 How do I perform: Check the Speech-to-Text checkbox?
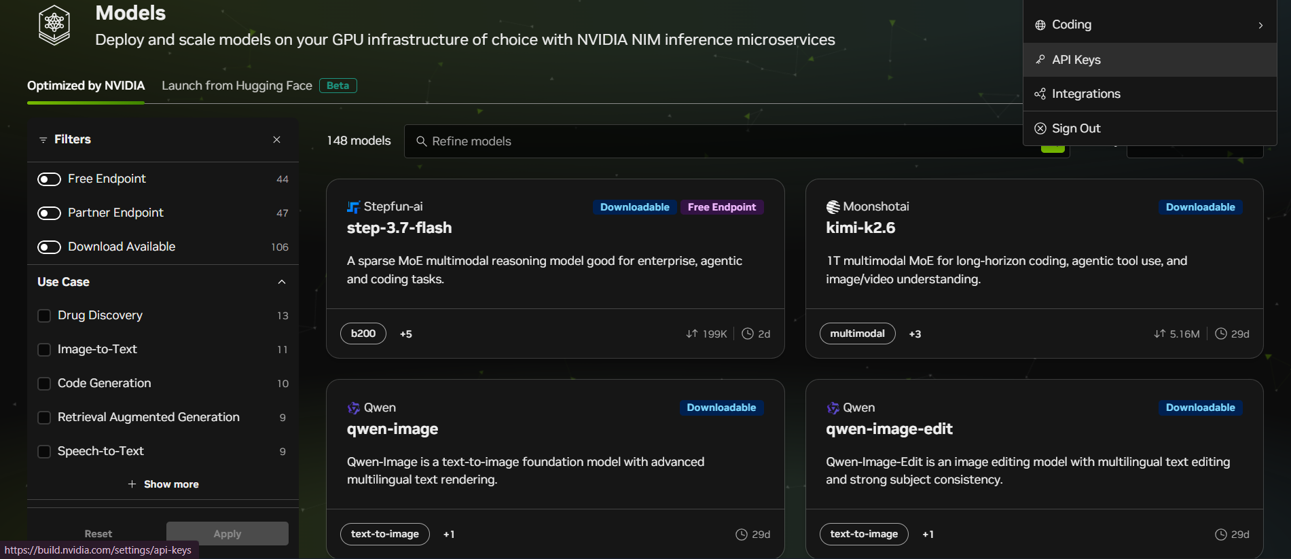tap(44, 452)
